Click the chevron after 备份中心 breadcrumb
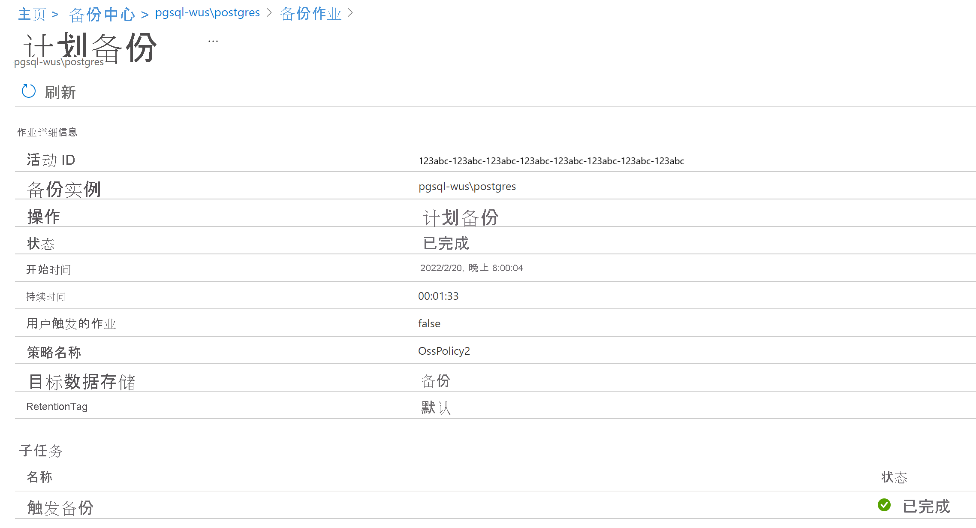This screenshot has width=976, height=528. (144, 14)
